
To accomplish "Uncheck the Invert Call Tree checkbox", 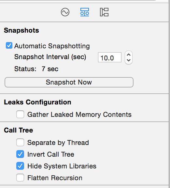I will pos(20,154).
